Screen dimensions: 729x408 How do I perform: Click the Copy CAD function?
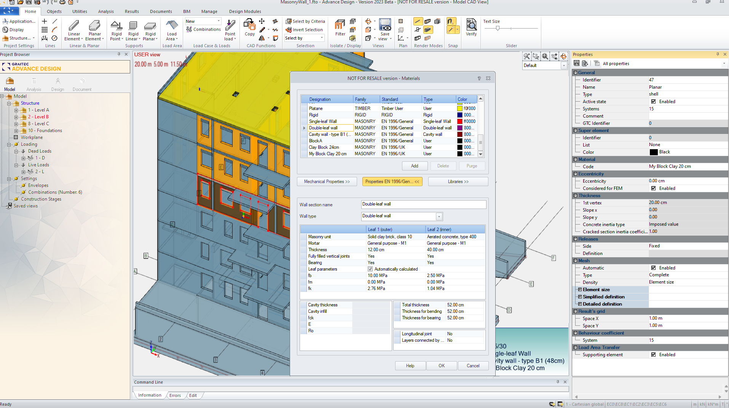coord(250,28)
